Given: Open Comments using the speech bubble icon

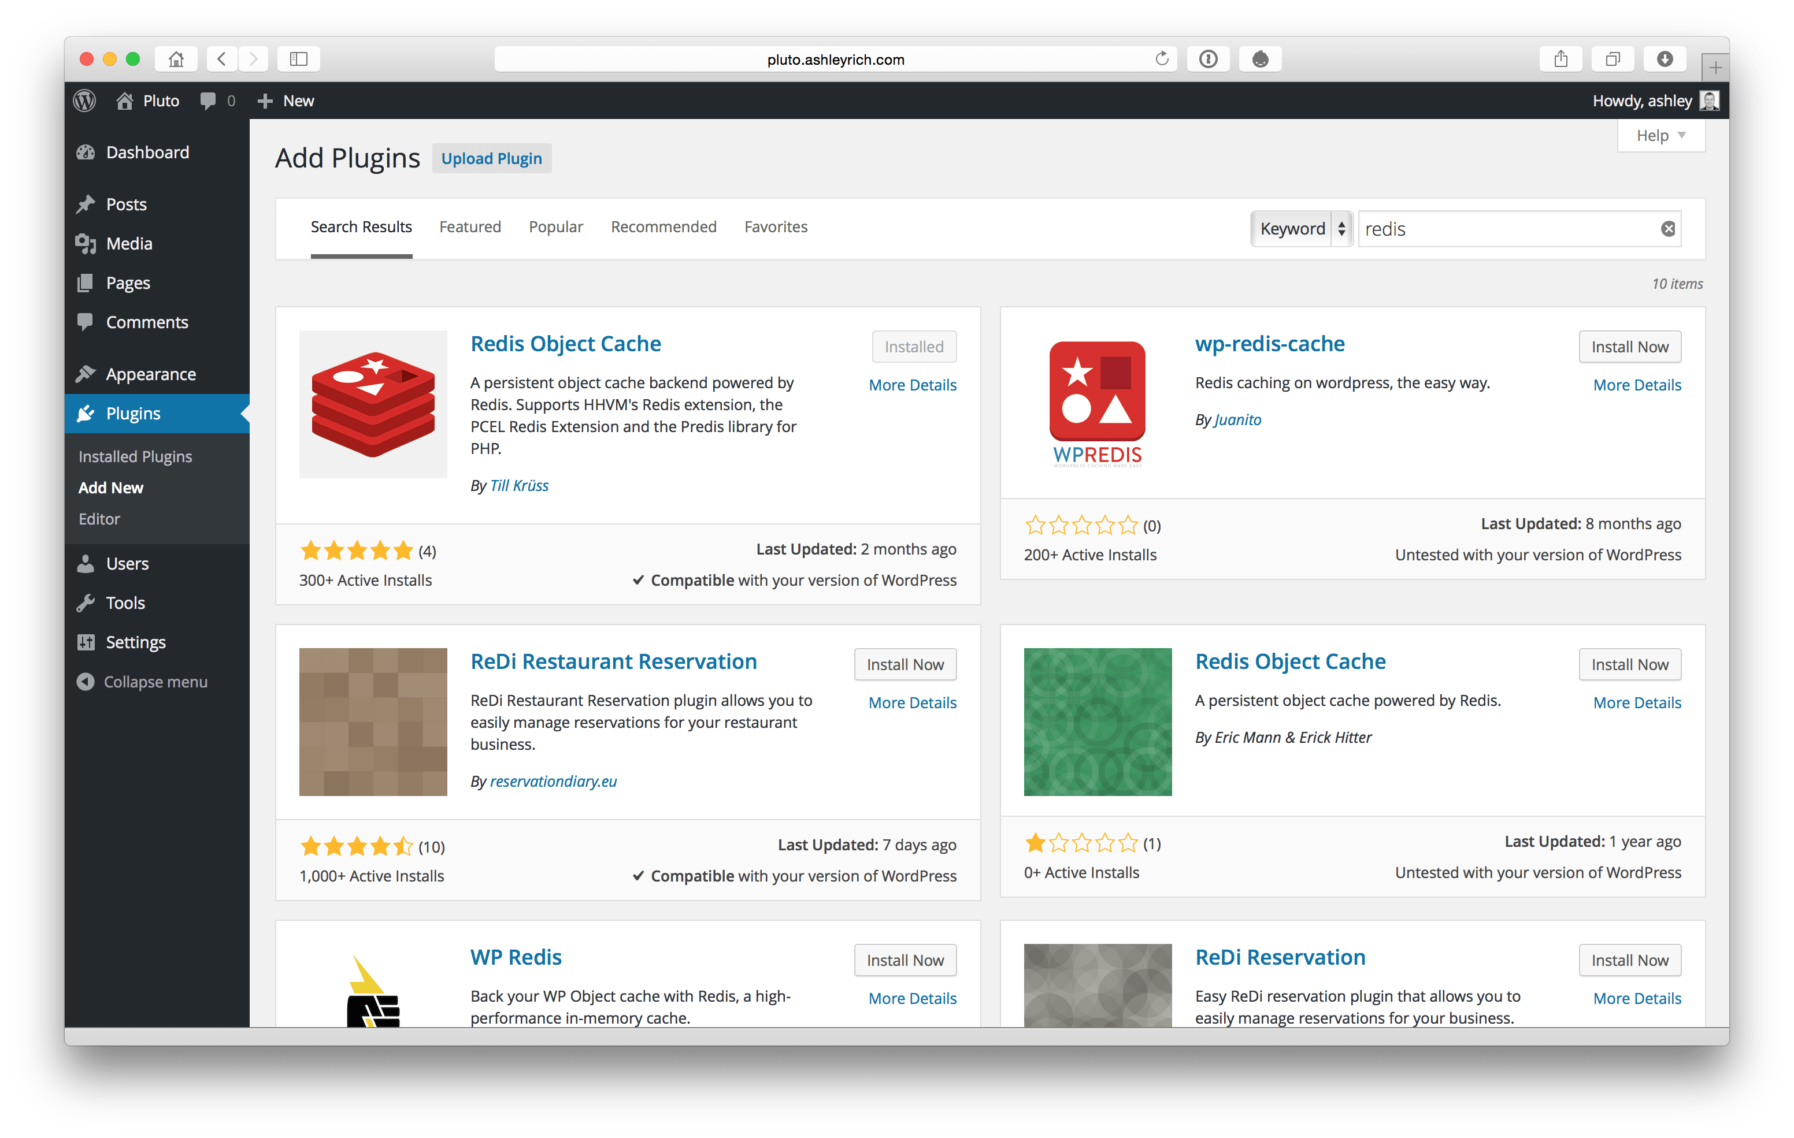Looking at the screenshot, I should (87, 322).
